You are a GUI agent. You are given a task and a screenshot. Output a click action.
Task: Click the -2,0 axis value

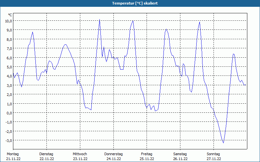(x=9, y=131)
